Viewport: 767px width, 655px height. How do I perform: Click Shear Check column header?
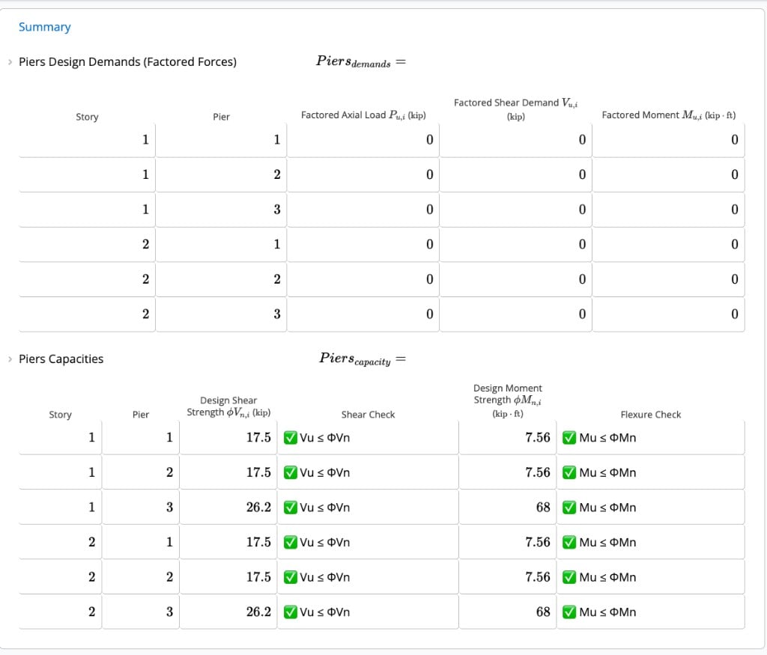[x=368, y=415]
